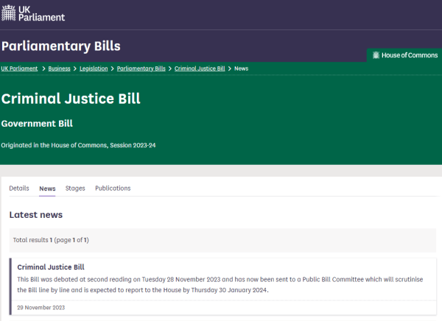Screen dimensions: 442x321
Task: Click the House of Commons label text
Action: point(409,55)
